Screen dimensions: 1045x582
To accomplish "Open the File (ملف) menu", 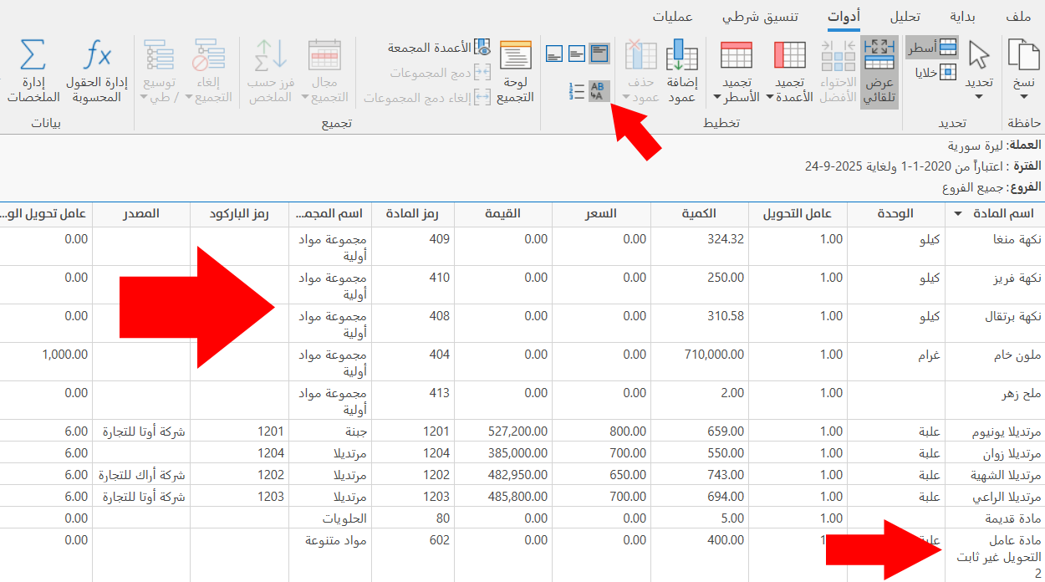I will point(1018,17).
